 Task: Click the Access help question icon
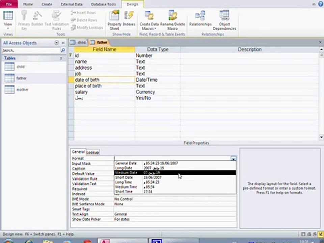[x=321, y=4]
